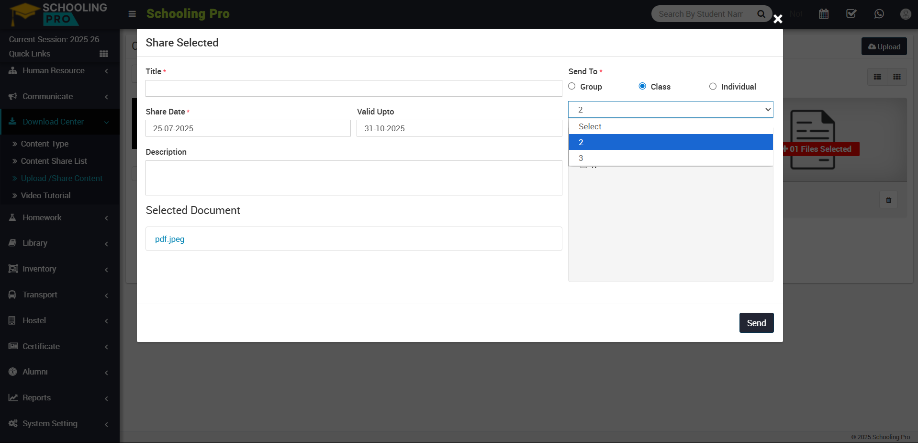
Task: Switch to list view icon
Action: pyautogui.click(x=877, y=77)
